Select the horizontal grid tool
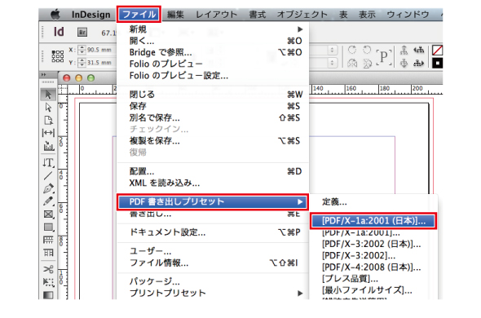The image size is (481, 318). point(48,240)
